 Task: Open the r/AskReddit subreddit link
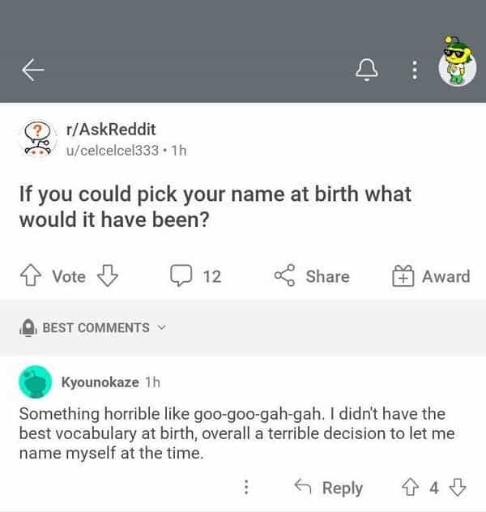[x=110, y=130]
